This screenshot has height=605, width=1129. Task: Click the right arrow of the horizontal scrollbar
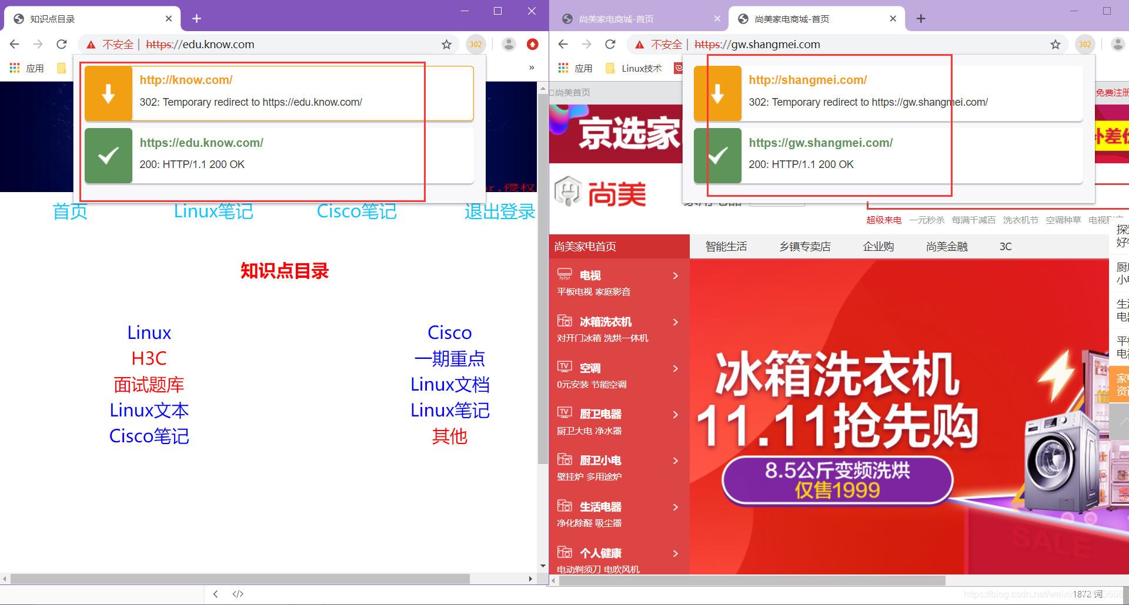[530, 579]
